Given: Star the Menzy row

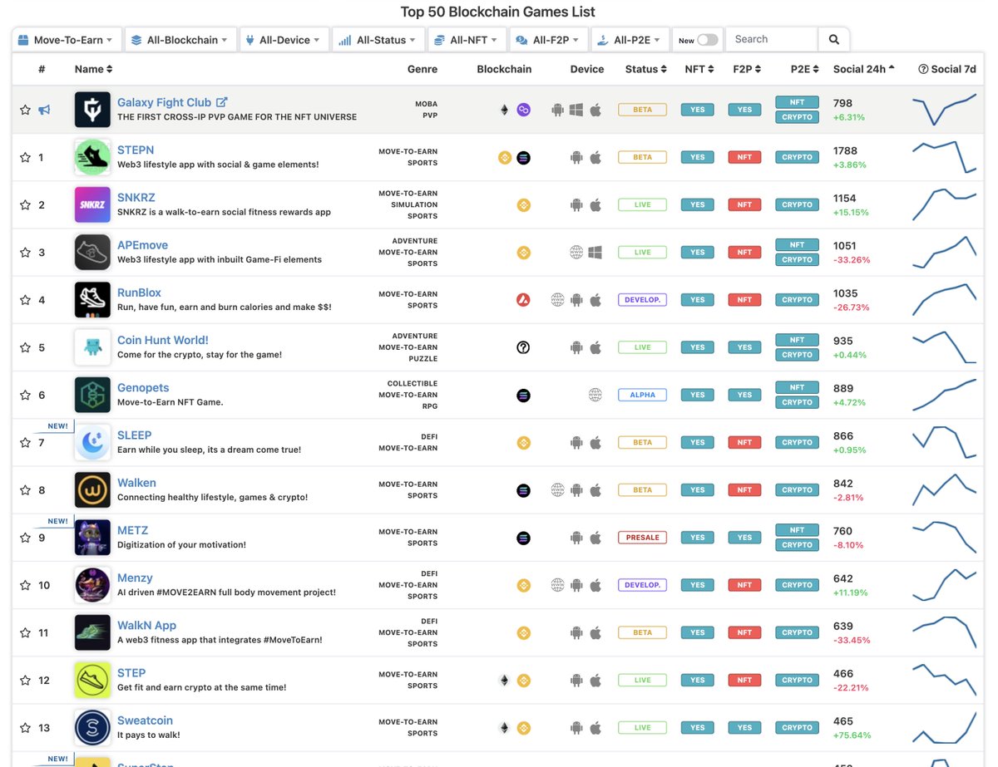Looking at the screenshot, I should coord(25,585).
